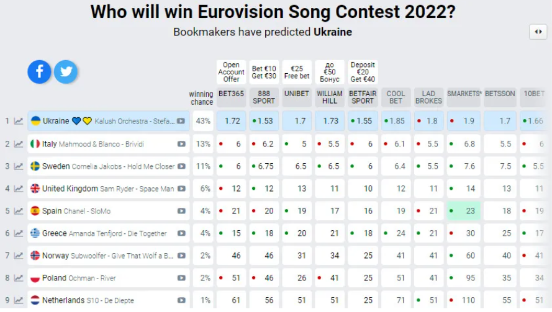Click the highlighted Smarkets odds 23 for Spain
Viewport: 552px width, 312px height.
coord(463,211)
